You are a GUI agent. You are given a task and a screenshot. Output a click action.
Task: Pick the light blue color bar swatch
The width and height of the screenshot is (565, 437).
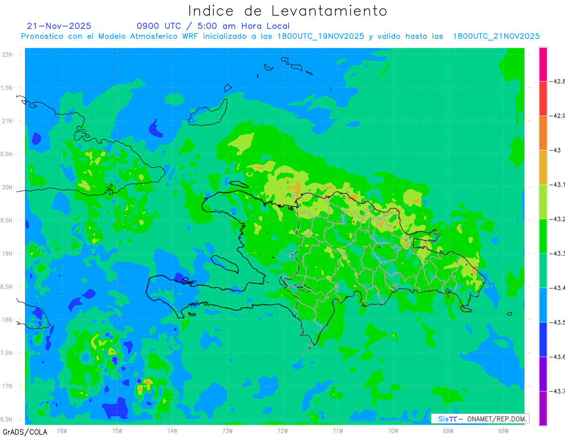[x=543, y=305]
